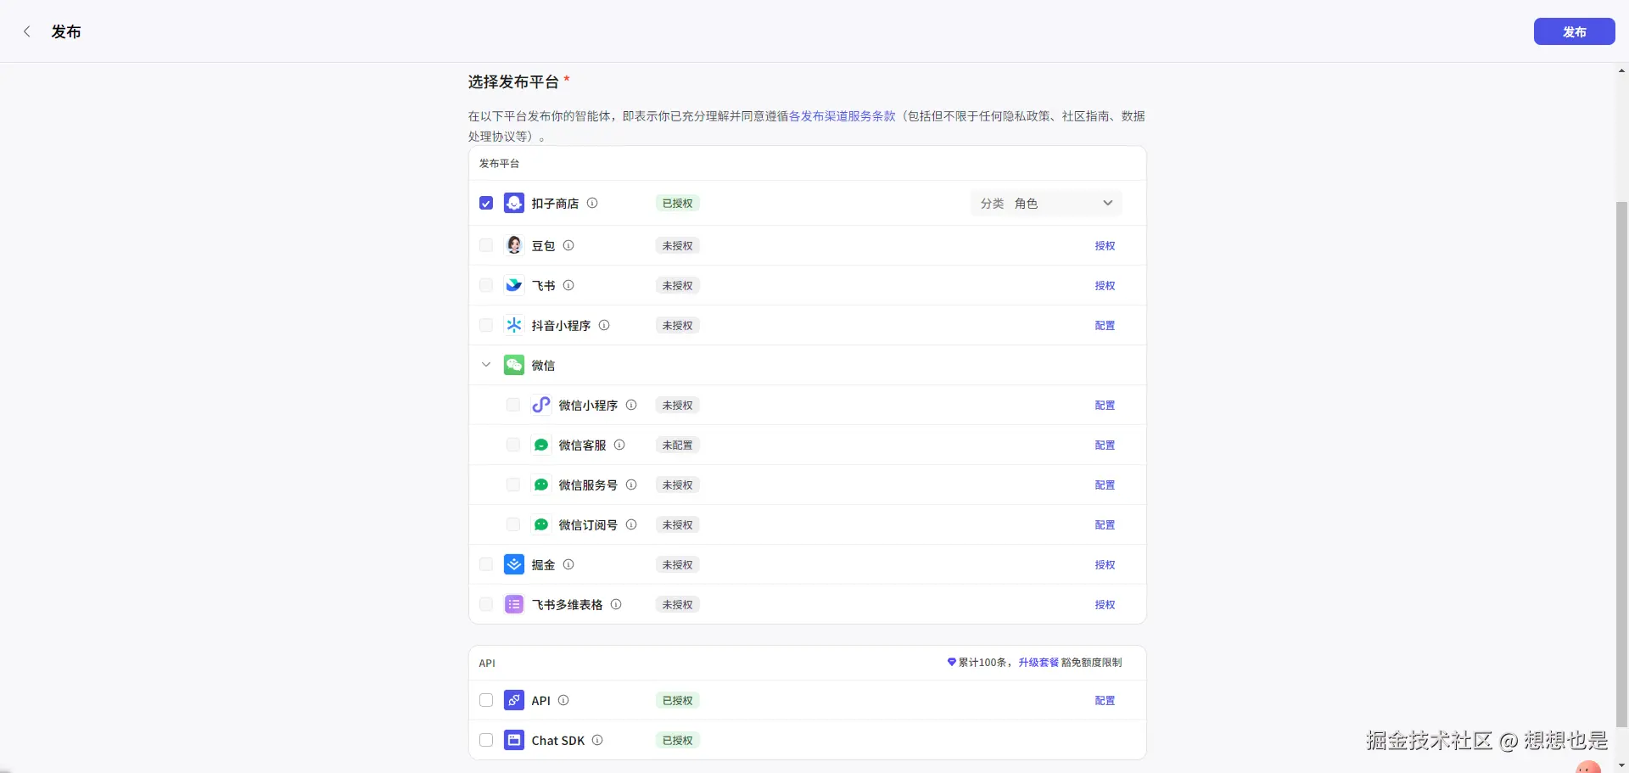1629x773 pixels.
Task: Click the info icon beside 掘金
Action: tap(568, 564)
